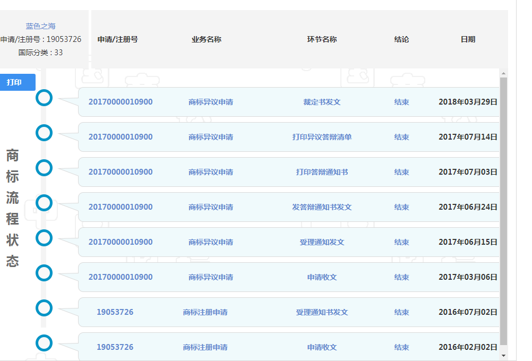Click application number 19053726 in 受理通知书发文 row
532x361 pixels.
[x=115, y=312]
